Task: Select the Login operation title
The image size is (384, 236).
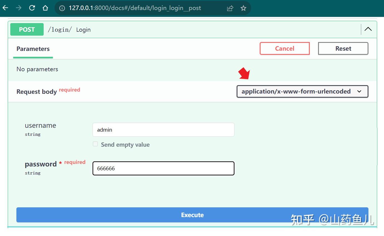Action: (x=83, y=29)
